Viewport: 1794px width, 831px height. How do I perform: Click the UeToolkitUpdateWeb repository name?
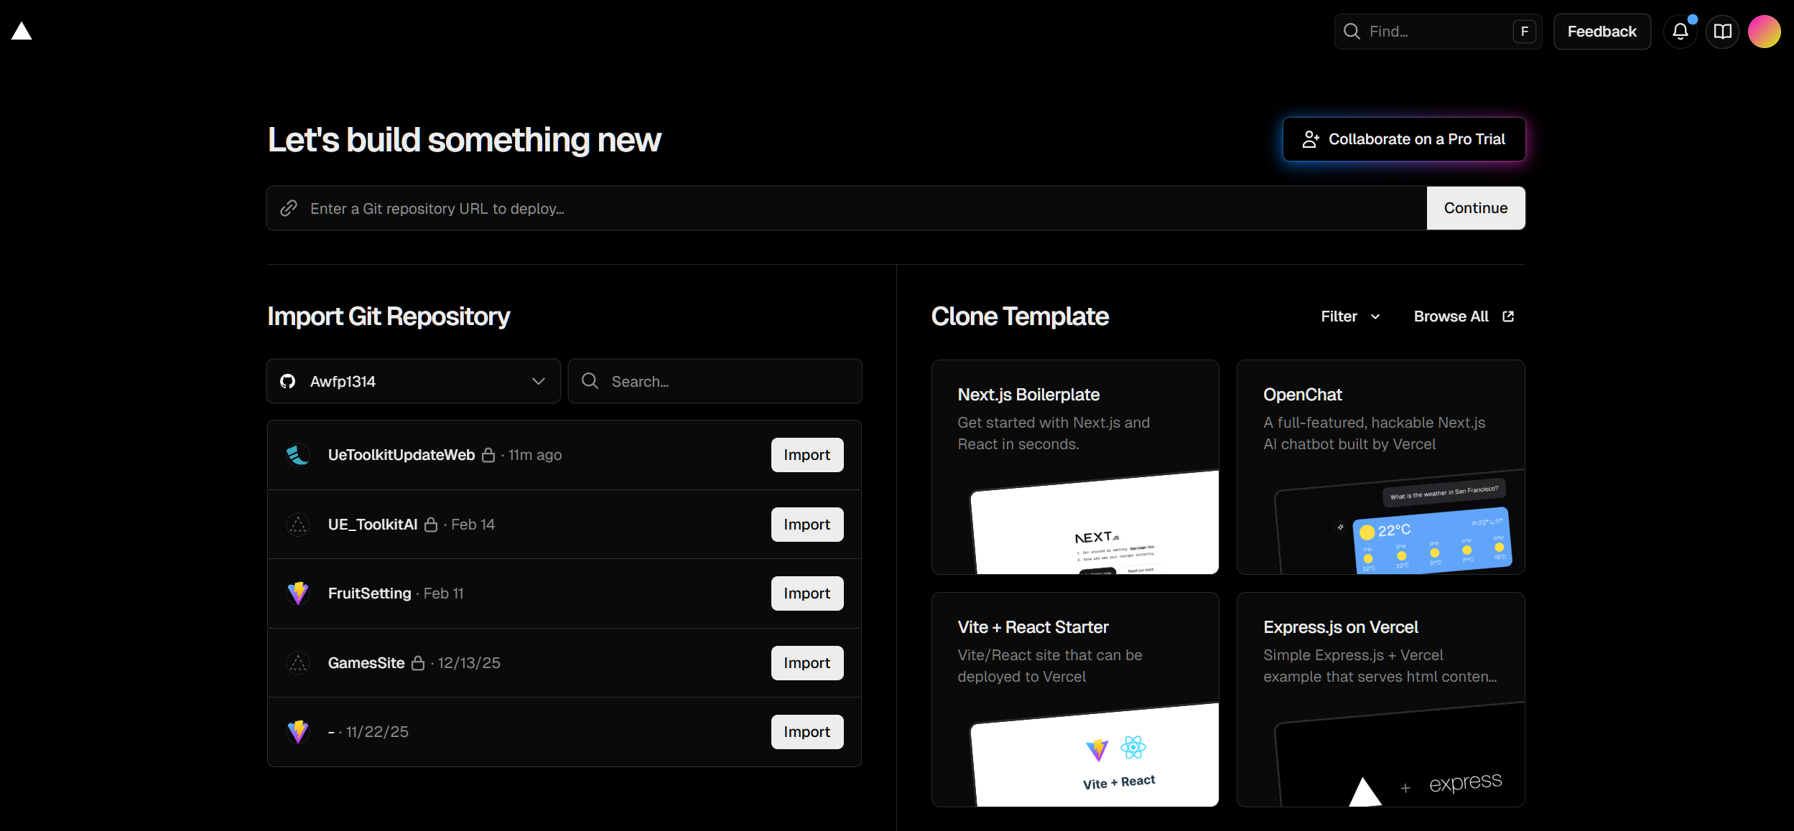(x=401, y=455)
